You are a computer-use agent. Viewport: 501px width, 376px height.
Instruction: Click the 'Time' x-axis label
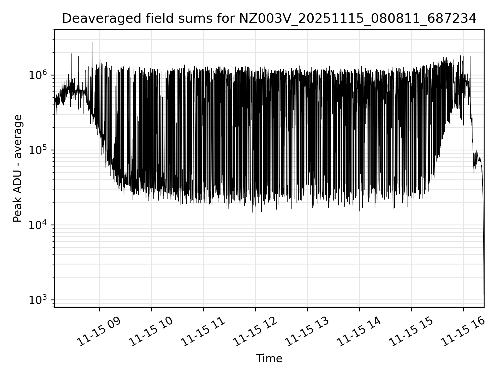click(x=269, y=359)
